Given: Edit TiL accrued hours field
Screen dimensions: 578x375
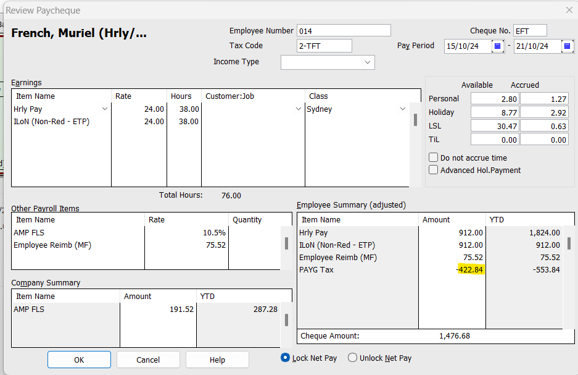Looking at the screenshot, I should [544, 140].
